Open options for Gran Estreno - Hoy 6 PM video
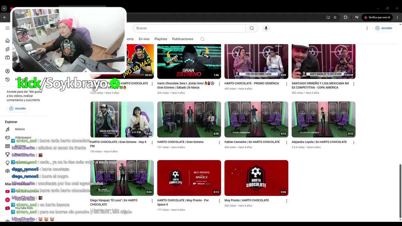Viewport: 402px width, 226px height. tap(152, 143)
